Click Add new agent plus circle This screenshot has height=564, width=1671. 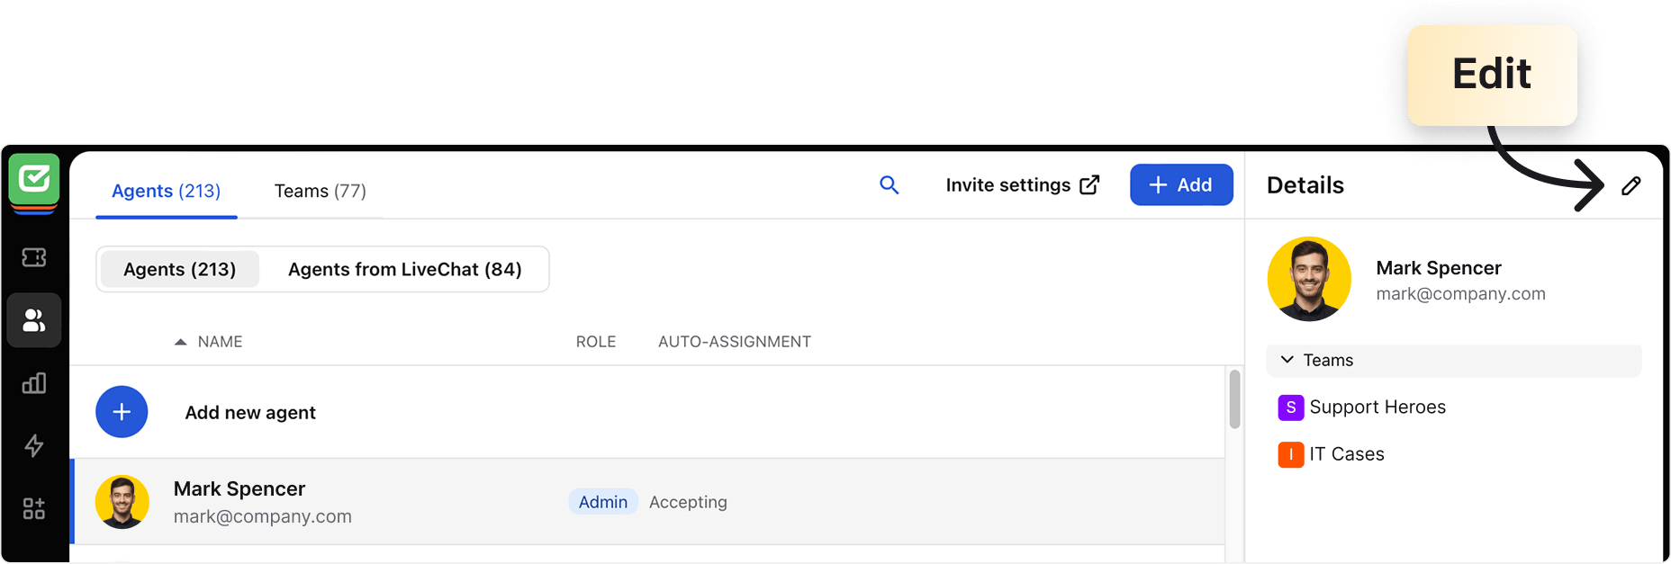[122, 411]
